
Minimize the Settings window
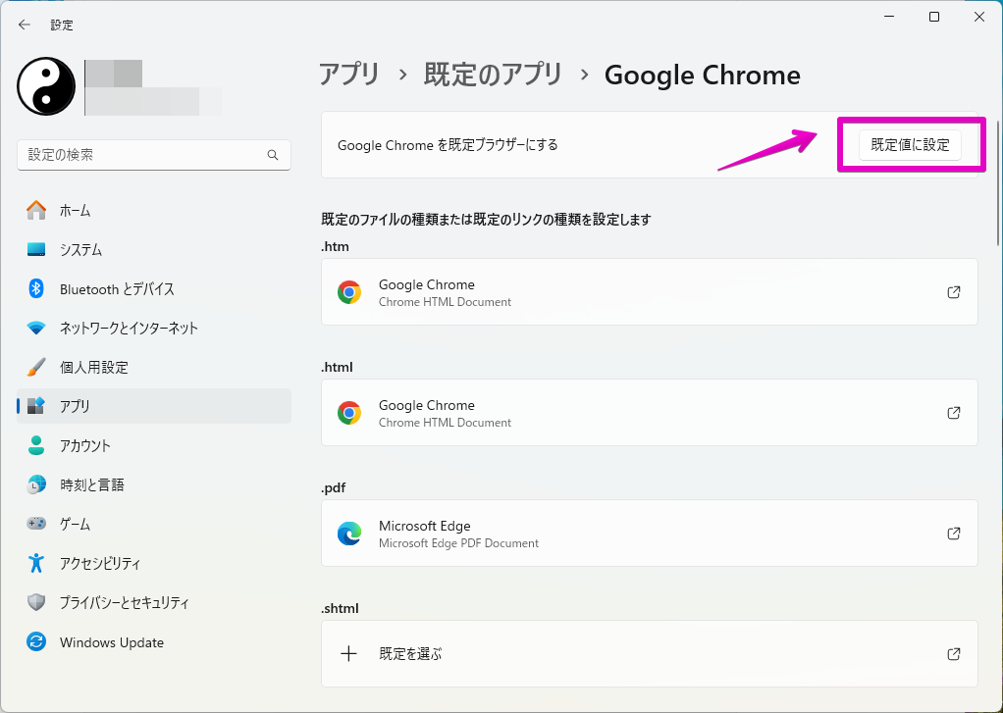[889, 17]
